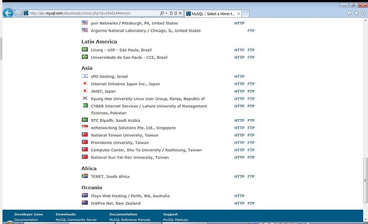The width and height of the screenshot is (368, 224).
Task: Click FTP link for JAIST Japan
Action: [251, 92]
